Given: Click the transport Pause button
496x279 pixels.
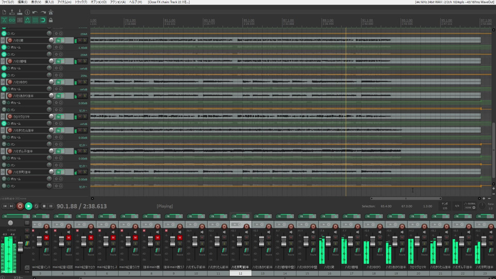Looking at the screenshot, I should click(x=51, y=206).
